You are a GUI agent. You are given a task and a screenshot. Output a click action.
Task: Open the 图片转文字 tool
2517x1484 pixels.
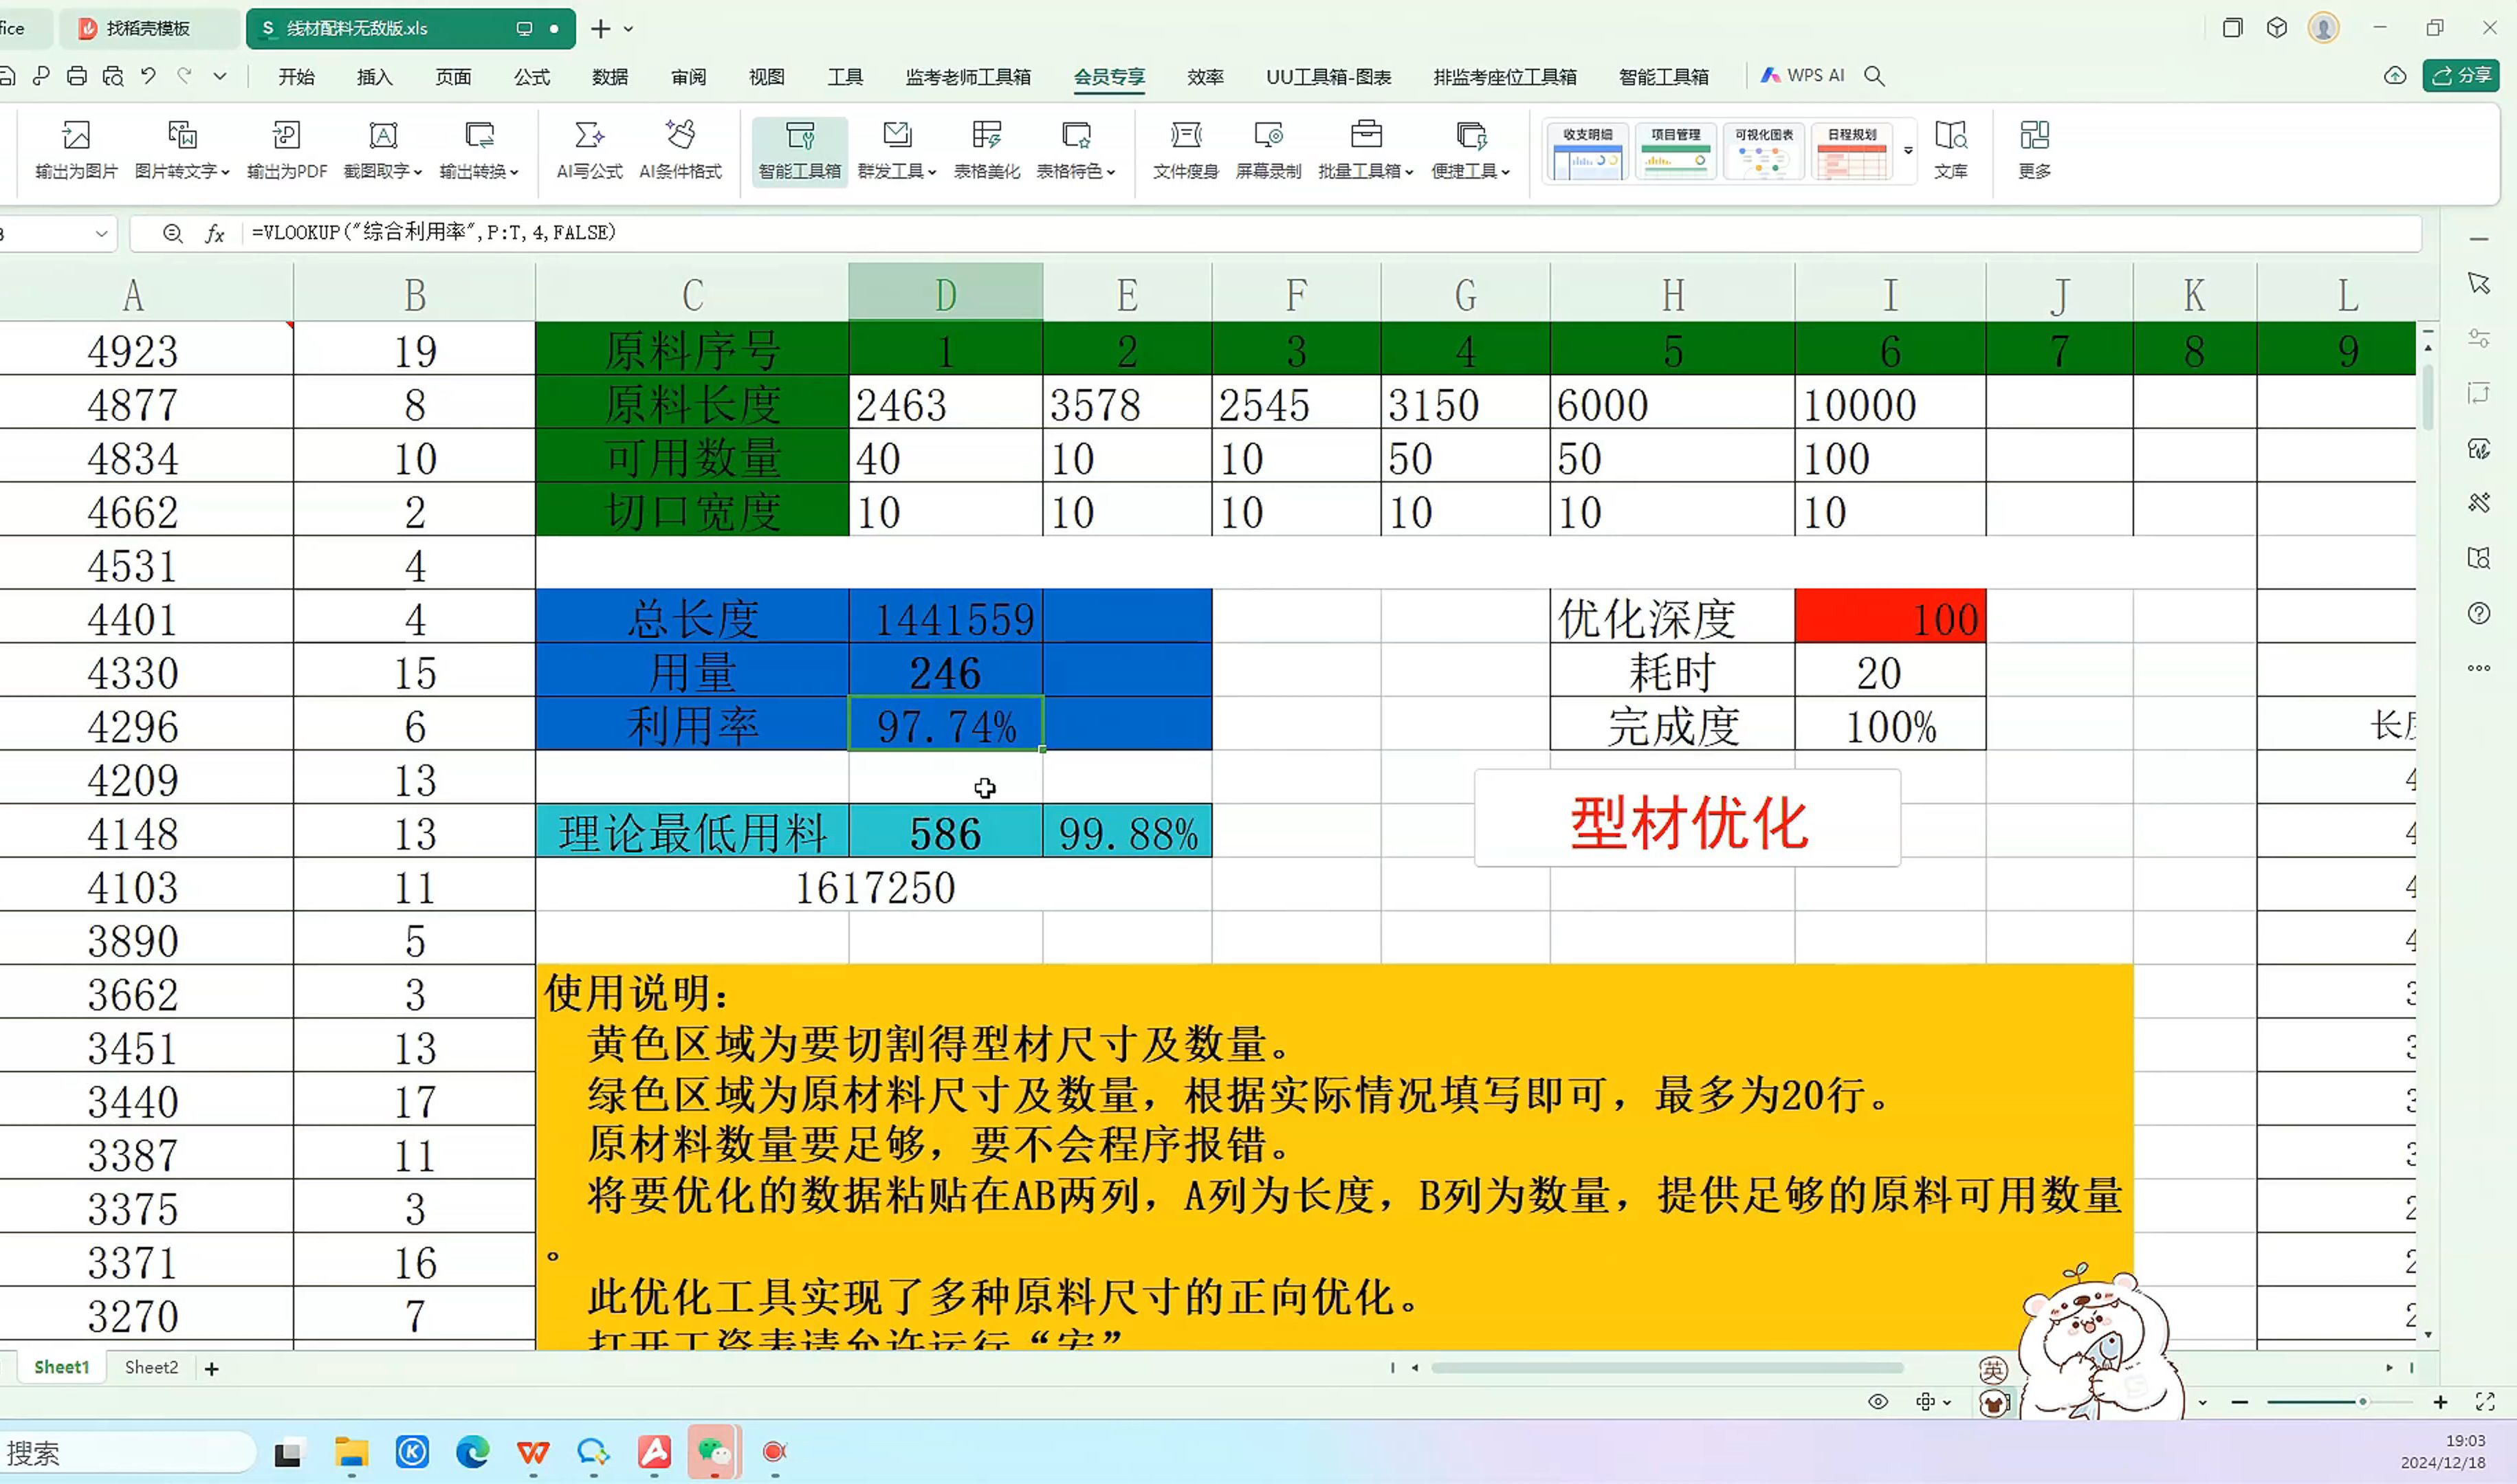pyautogui.click(x=182, y=150)
